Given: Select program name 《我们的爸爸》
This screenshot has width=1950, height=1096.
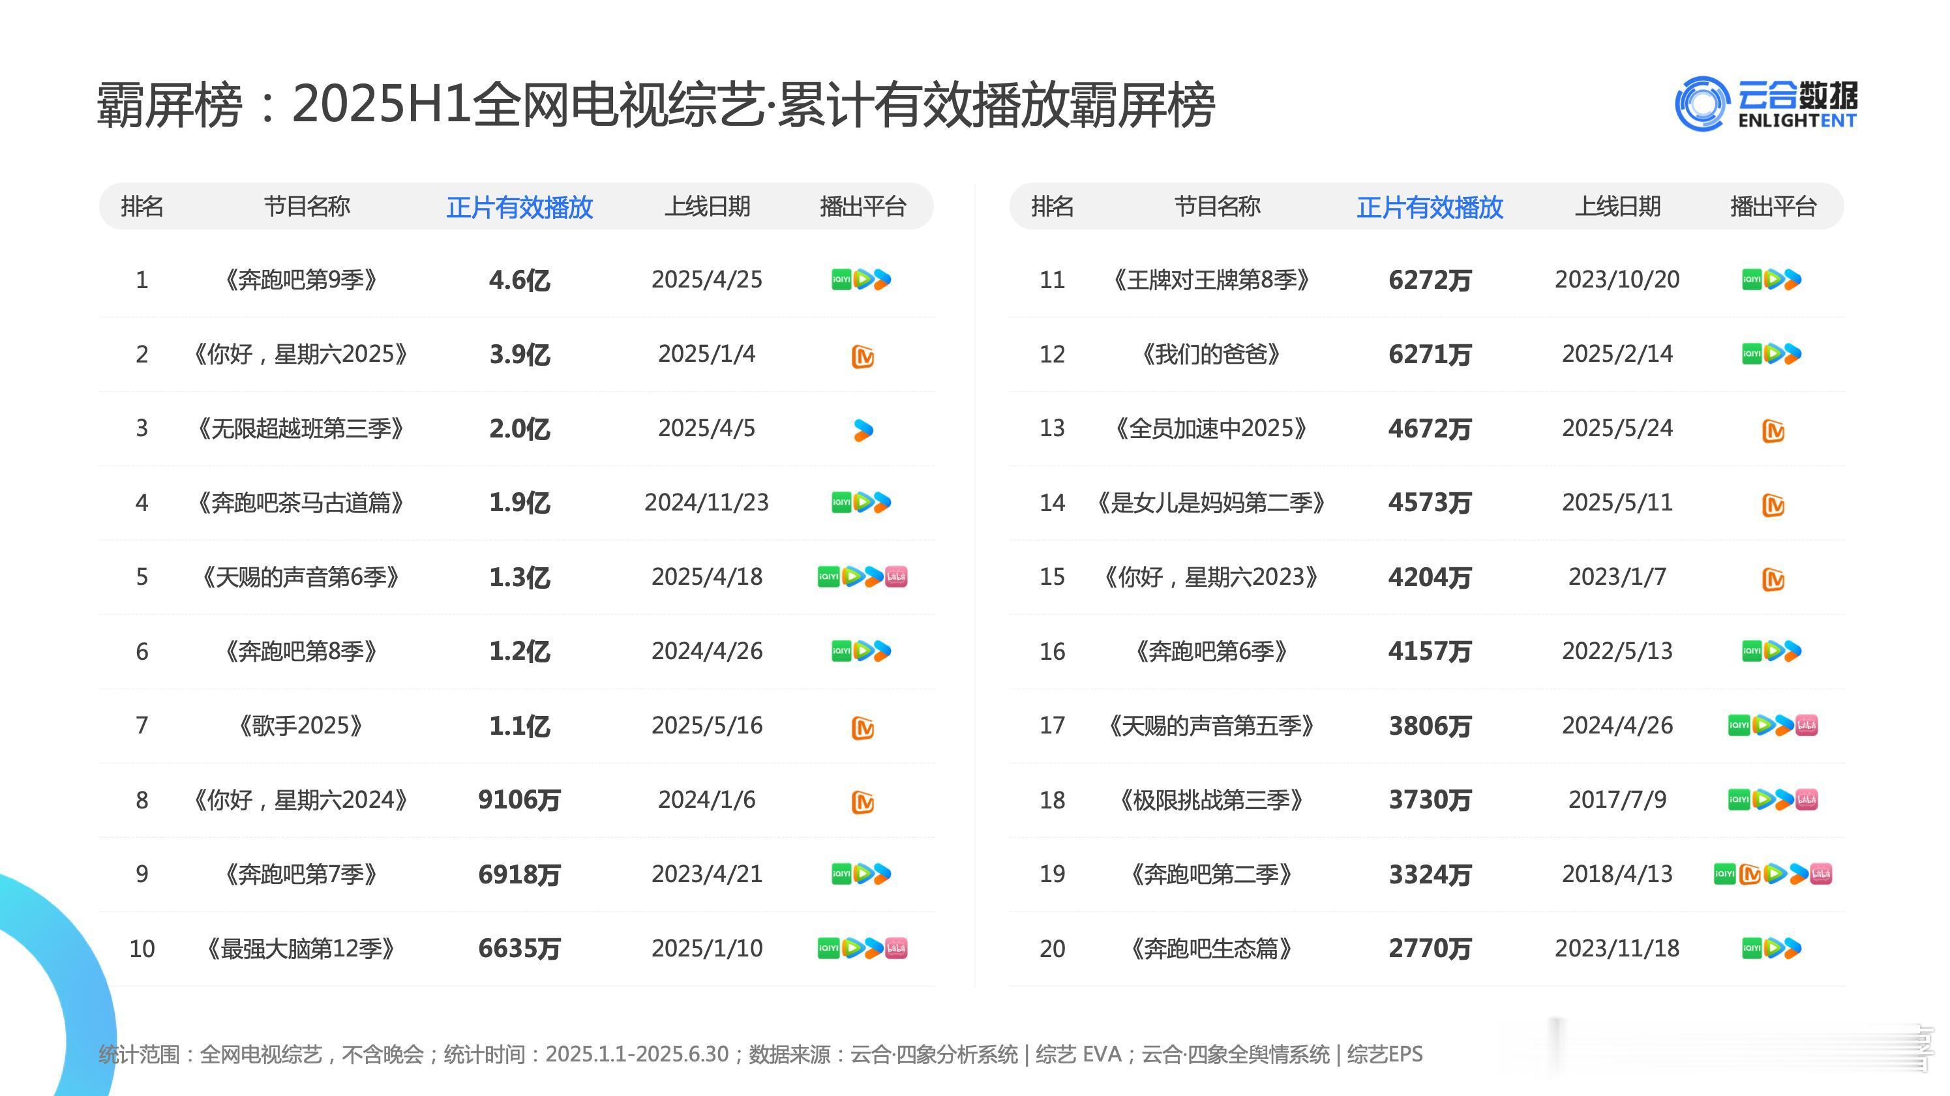Looking at the screenshot, I should pos(1211,354).
